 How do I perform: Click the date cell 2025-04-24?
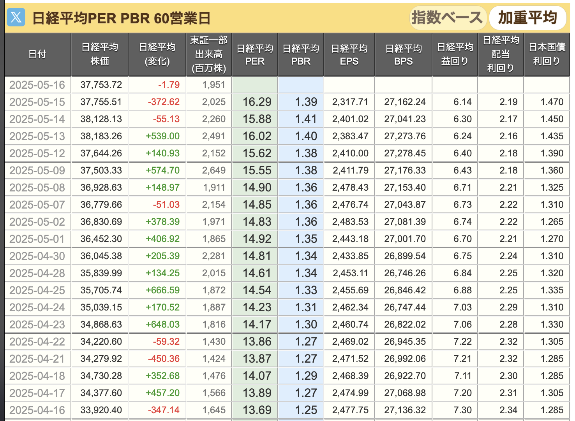pyautogui.click(x=37, y=307)
